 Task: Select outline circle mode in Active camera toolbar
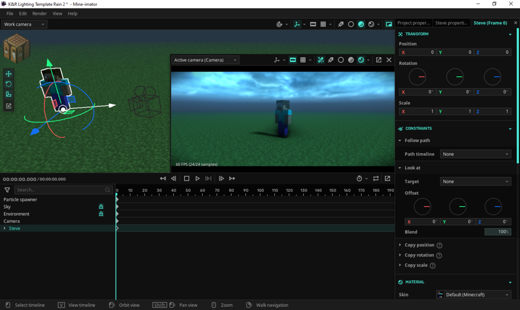(x=340, y=60)
